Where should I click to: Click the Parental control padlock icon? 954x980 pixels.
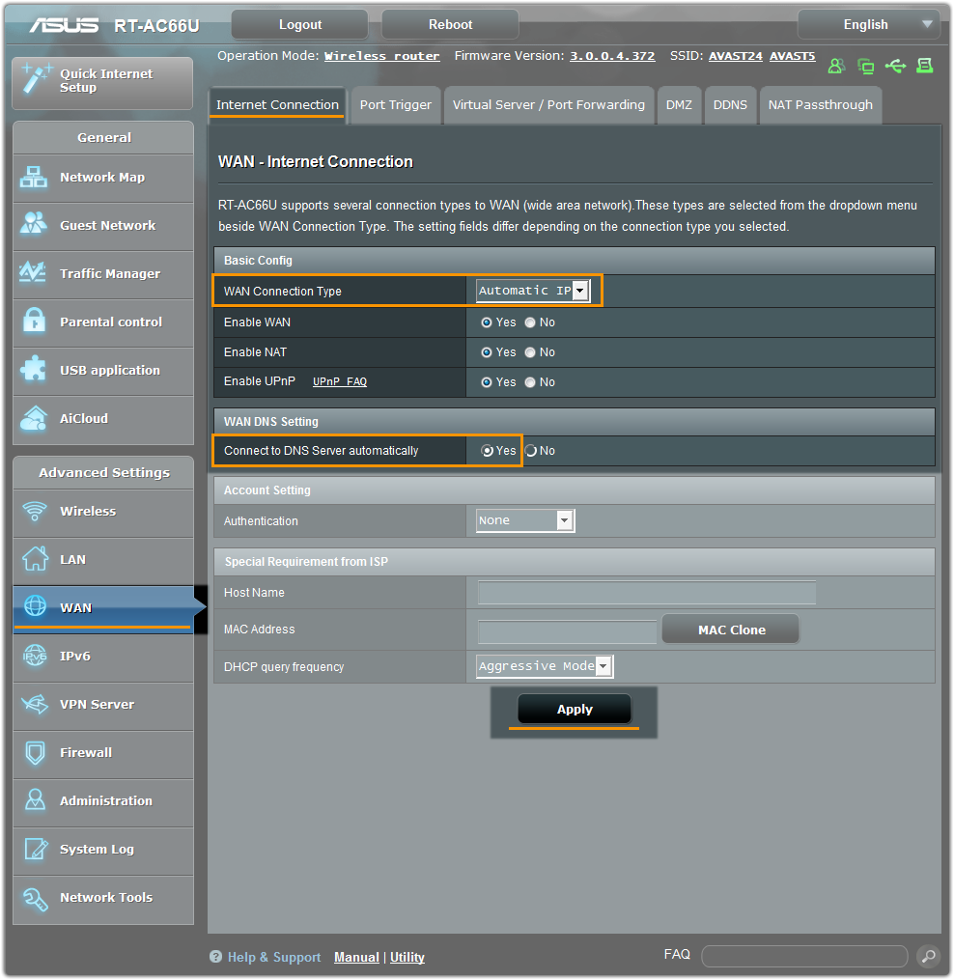tap(35, 322)
